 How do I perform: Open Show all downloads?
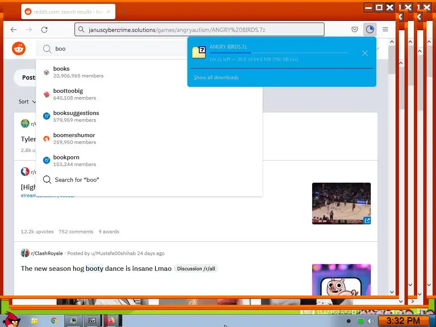[216, 77]
